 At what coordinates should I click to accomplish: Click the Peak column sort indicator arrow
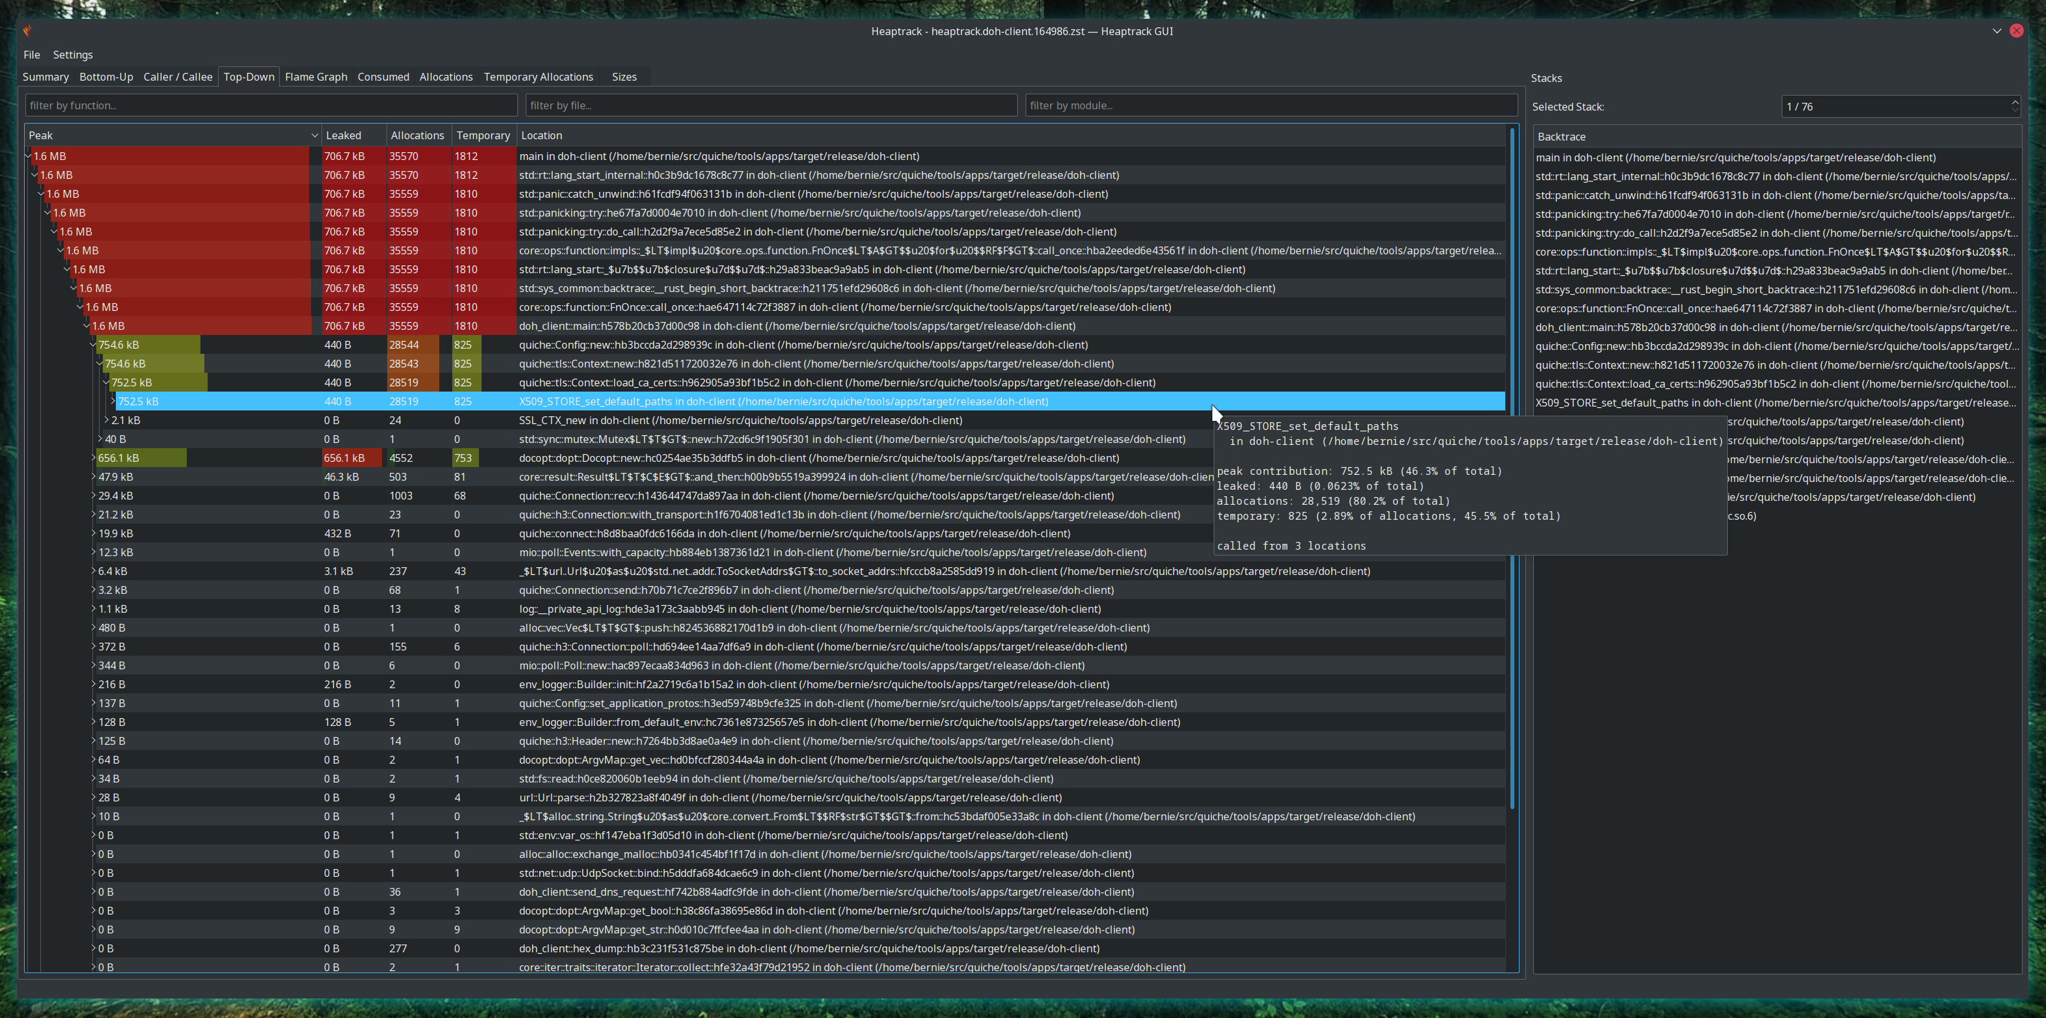pos(314,136)
